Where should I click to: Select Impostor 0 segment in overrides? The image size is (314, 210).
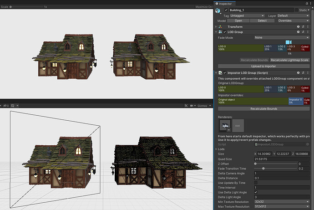tap(296, 101)
